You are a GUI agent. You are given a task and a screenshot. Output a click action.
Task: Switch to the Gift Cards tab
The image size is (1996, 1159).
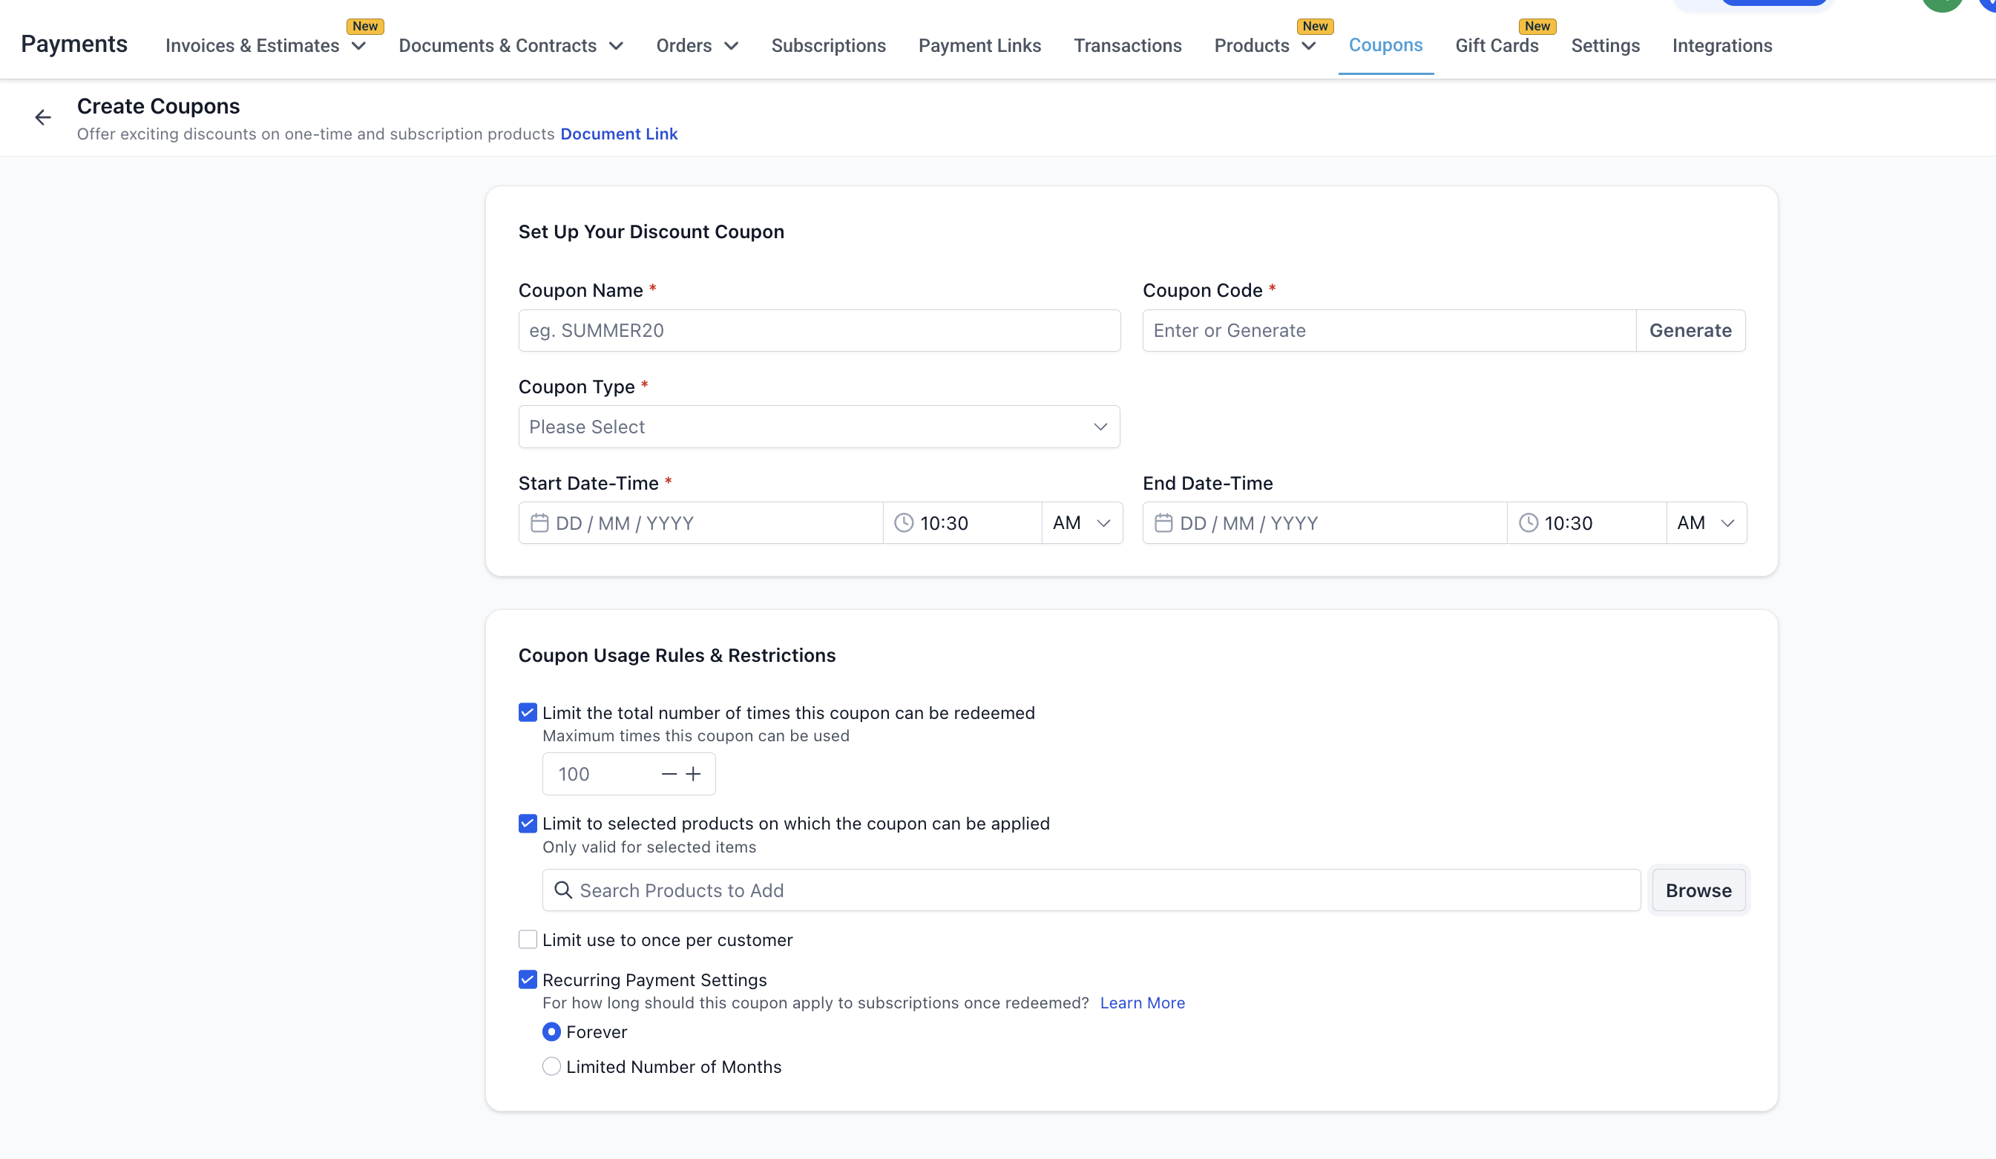[1496, 46]
